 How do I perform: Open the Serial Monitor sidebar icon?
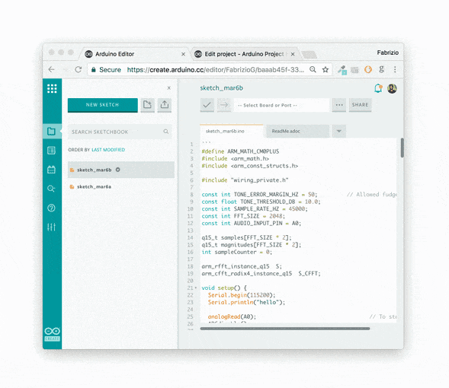(x=52, y=189)
